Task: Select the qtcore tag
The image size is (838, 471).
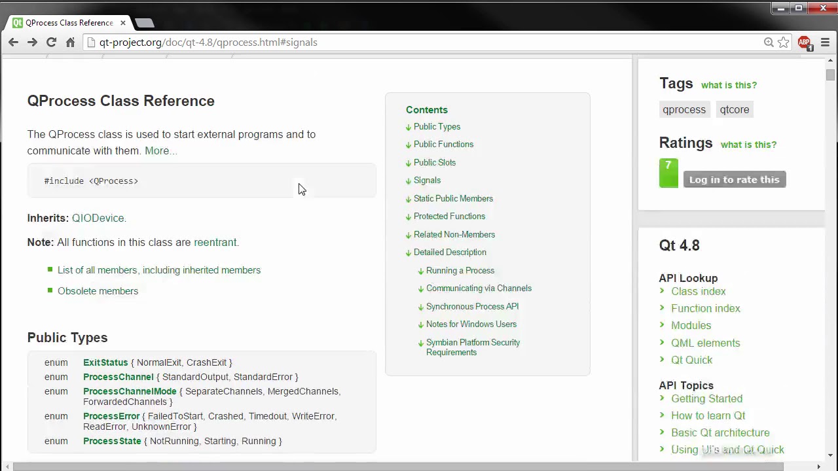Action: tap(735, 110)
